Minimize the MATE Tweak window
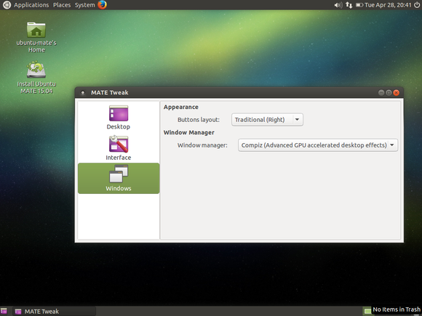Viewport: 422px width, 316px height. tap(381, 93)
